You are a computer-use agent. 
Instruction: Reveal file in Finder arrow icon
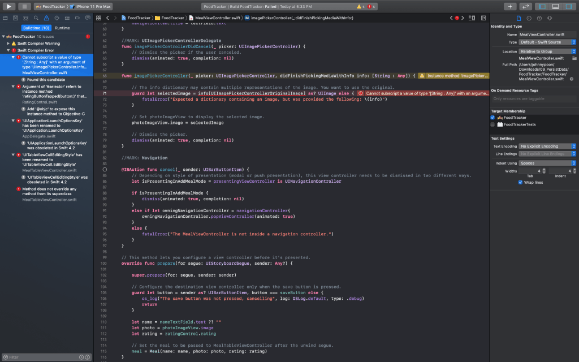(x=572, y=79)
